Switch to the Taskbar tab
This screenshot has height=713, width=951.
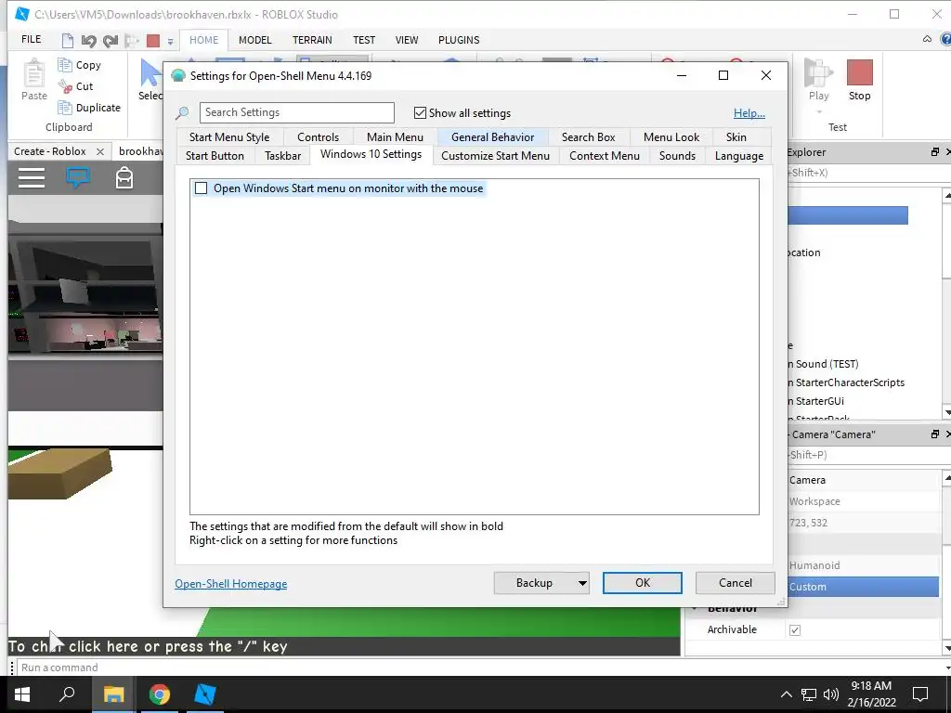(x=282, y=156)
